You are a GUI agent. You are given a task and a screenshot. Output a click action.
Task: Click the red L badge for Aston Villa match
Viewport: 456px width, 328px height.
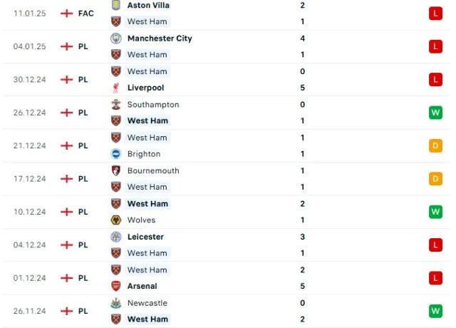coord(435,14)
